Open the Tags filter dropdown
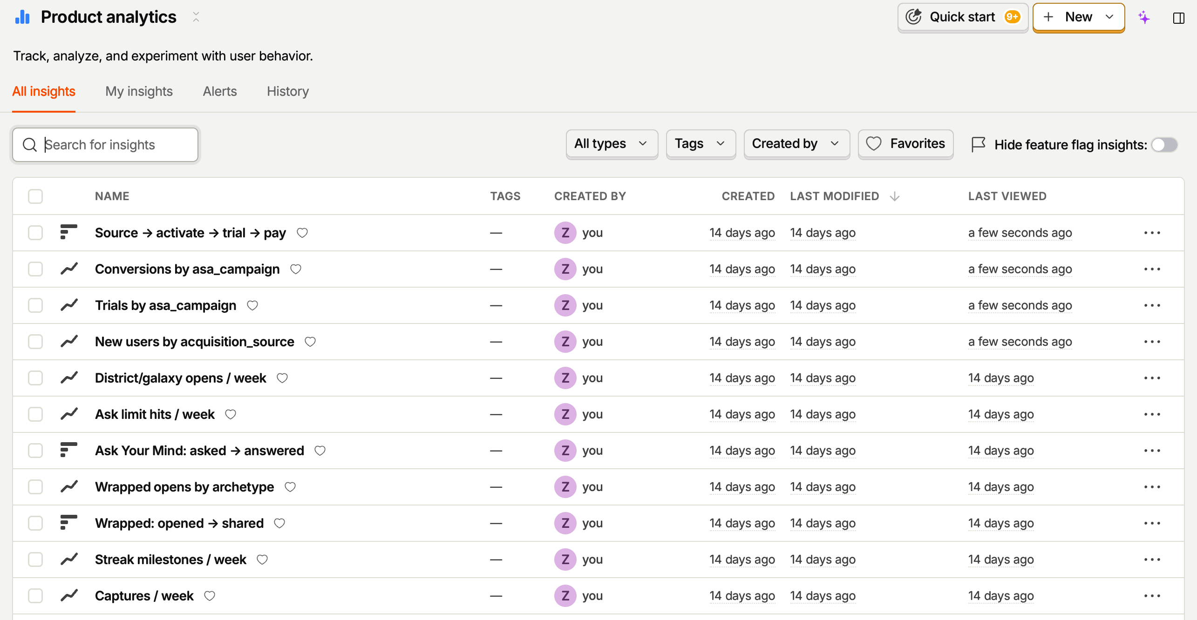The width and height of the screenshot is (1197, 620). [701, 144]
